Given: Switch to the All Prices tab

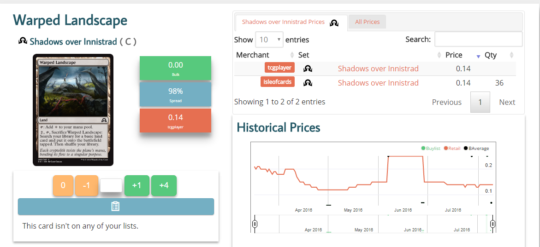Looking at the screenshot, I should coord(367,22).
